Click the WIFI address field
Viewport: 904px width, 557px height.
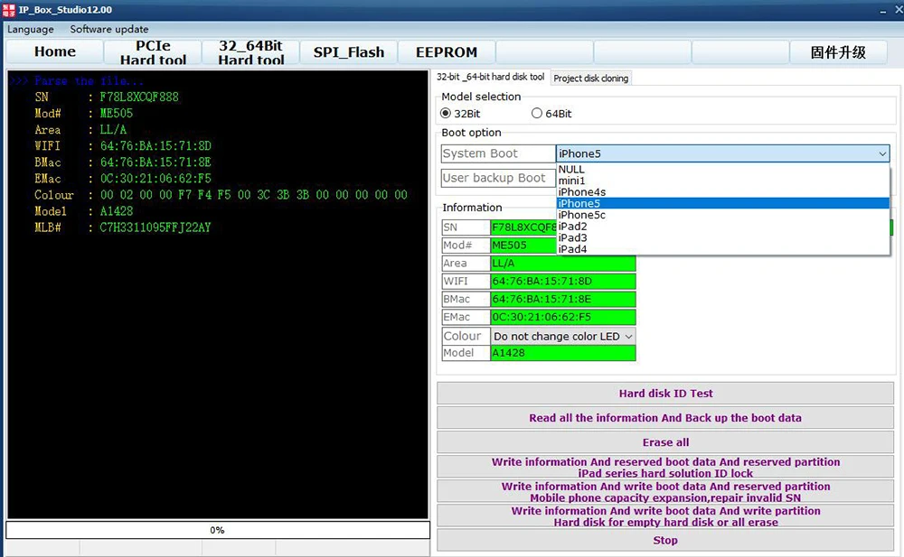562,281
